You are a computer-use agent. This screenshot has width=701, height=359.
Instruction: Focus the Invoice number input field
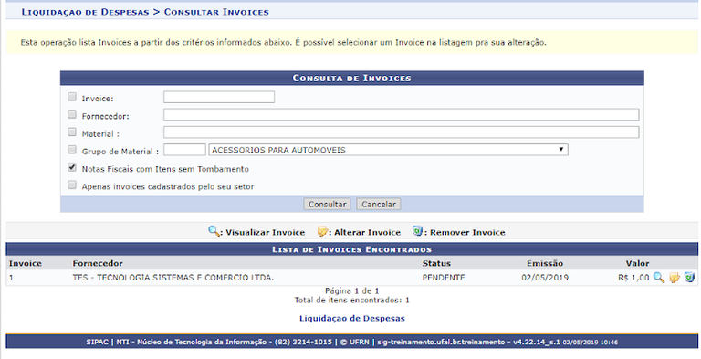coord(219,97)
